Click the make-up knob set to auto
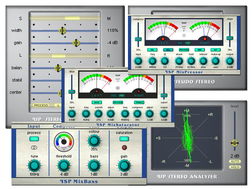 [x=215, y=61]
